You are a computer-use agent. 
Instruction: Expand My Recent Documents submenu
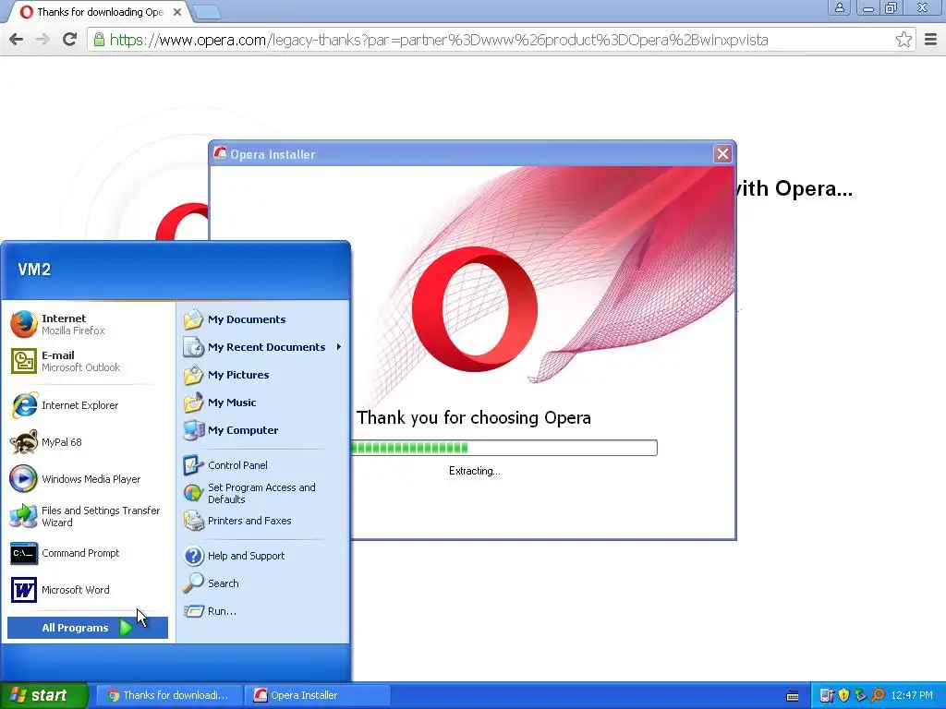[x=263, y=347]
